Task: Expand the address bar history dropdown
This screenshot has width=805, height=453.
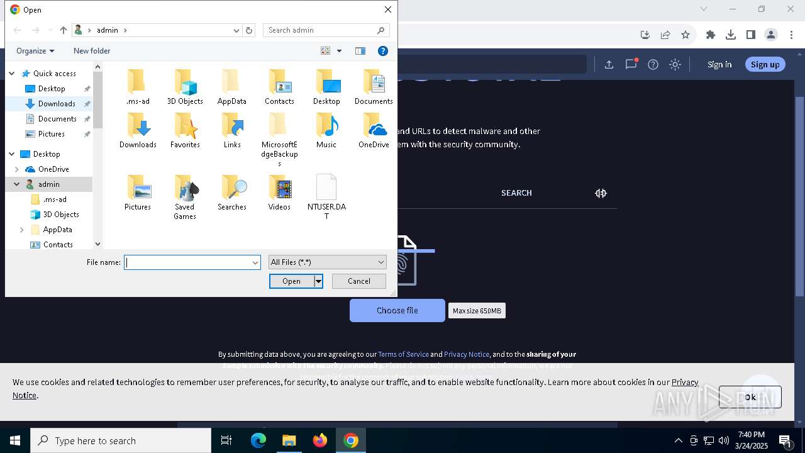Action: [236, 30]
